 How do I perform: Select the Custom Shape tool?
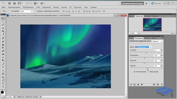click(3, 73)
